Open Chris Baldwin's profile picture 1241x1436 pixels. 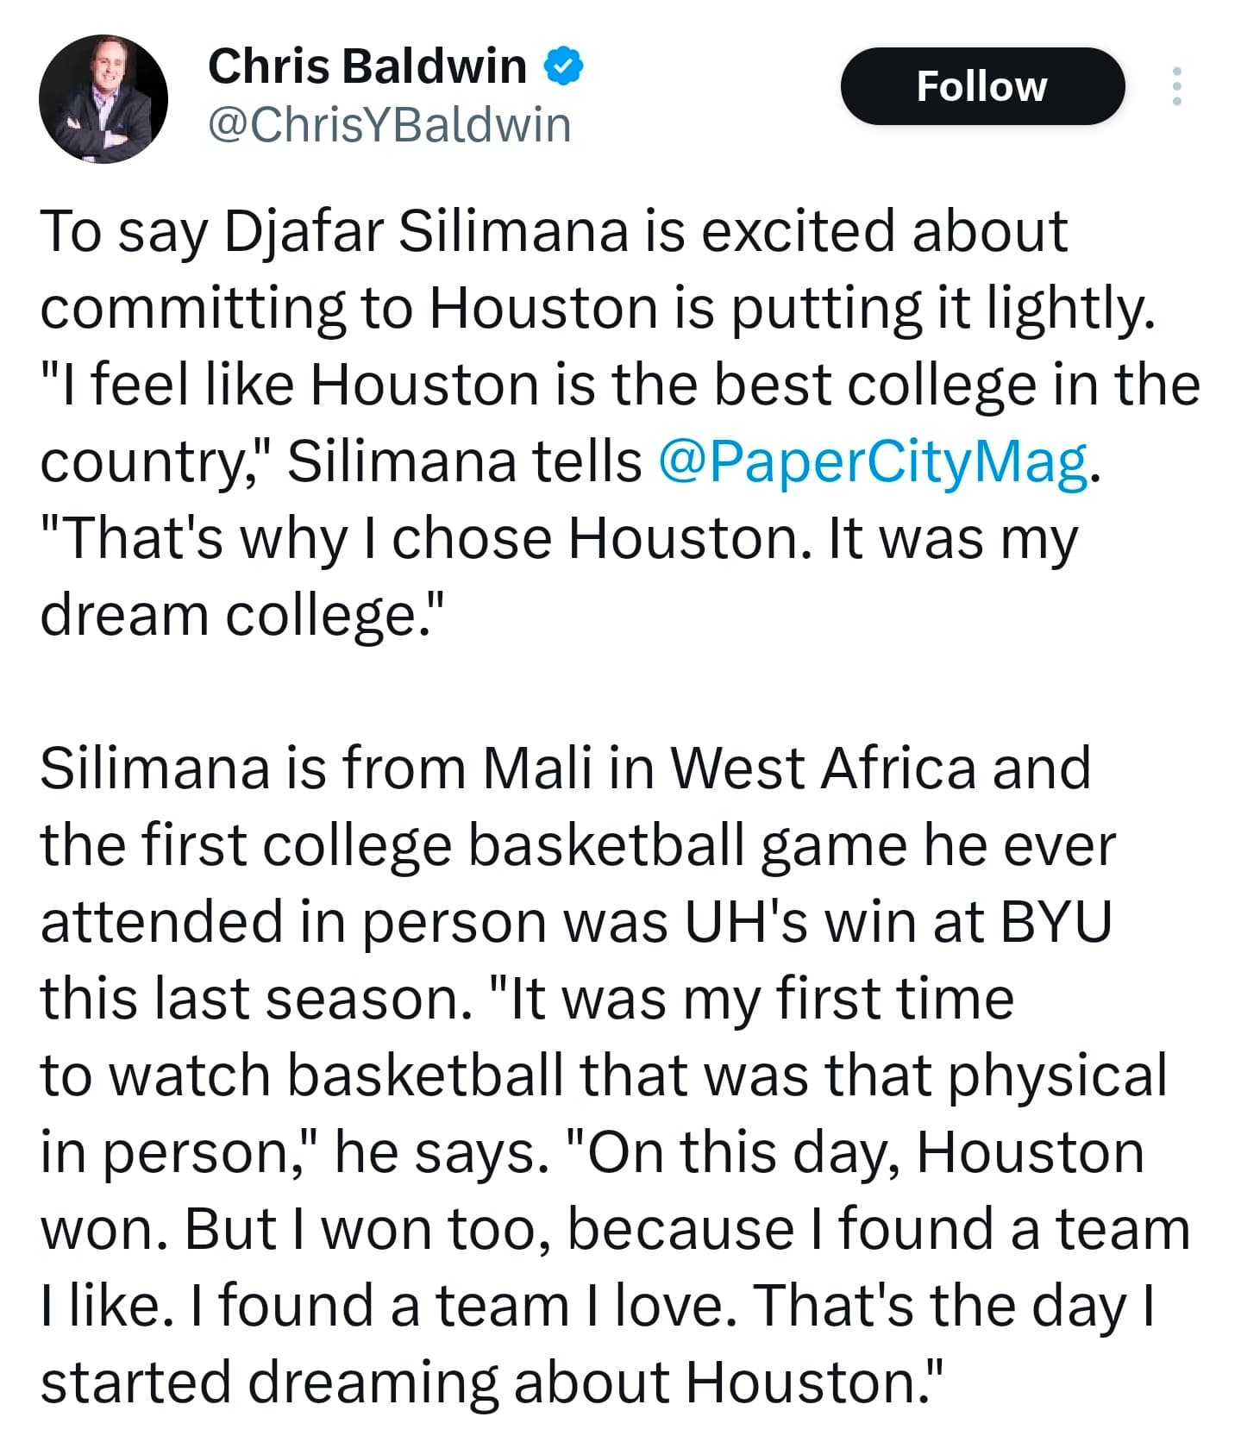pyautogui.click(x=103, y=99)
